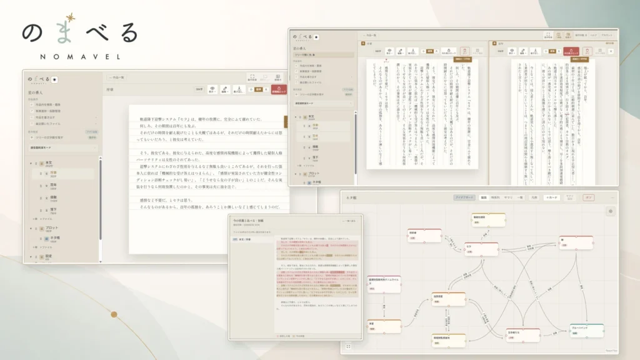Click 編集 pencil icon in 百年 pane

[523, 51]
